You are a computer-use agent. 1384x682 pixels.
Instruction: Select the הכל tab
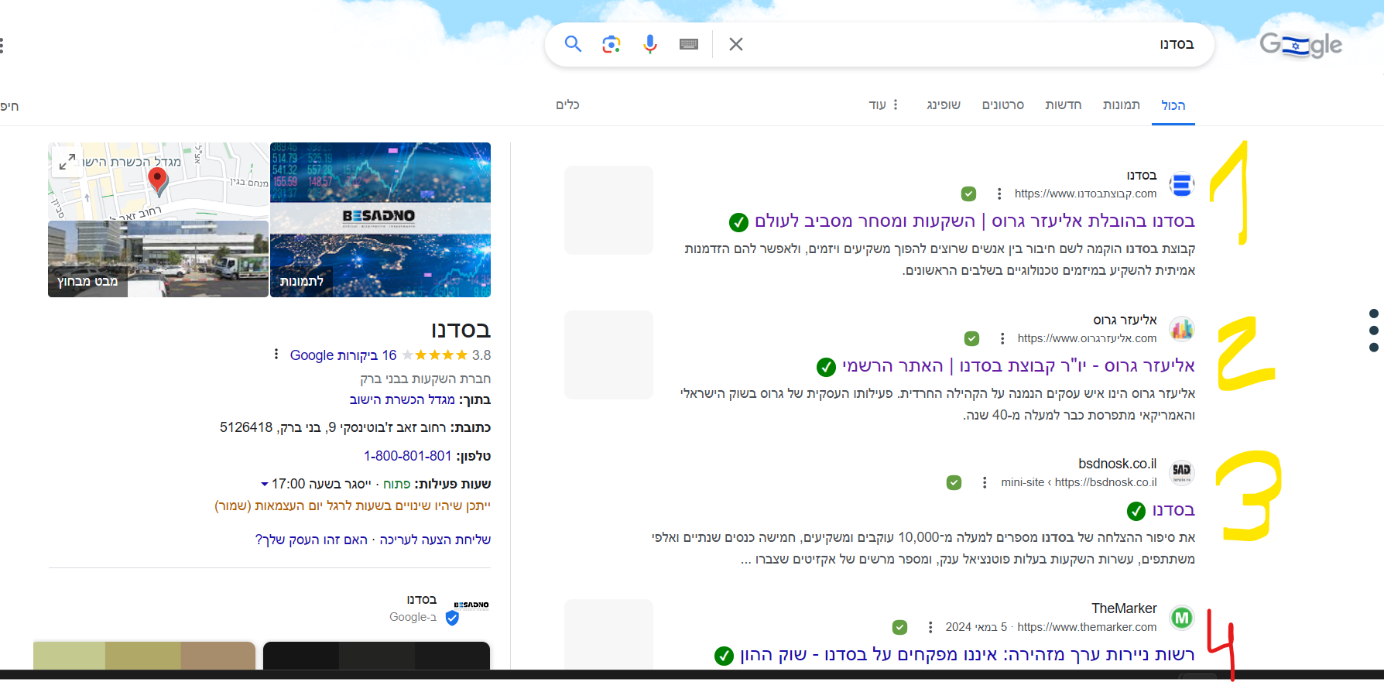click(1173, 105)
